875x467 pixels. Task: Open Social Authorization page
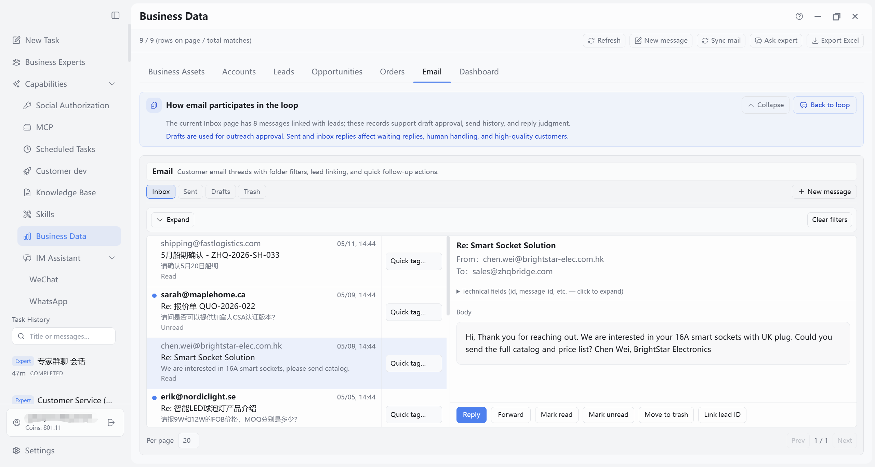66,105
